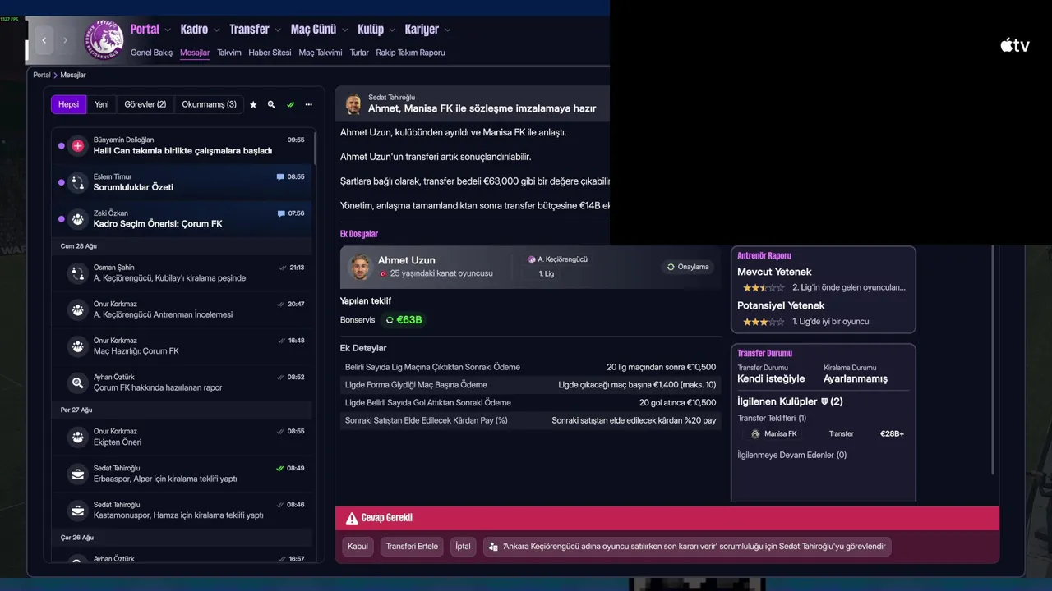Open the Maç Takvimi tab
The height and width of the screenshot is (591, 1052).
pos(321,53)
